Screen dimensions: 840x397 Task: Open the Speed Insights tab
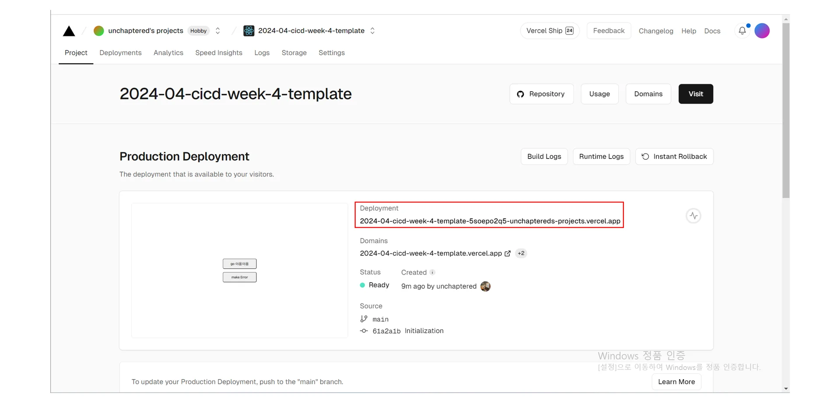pyautogui.click(x=219, y=53)
